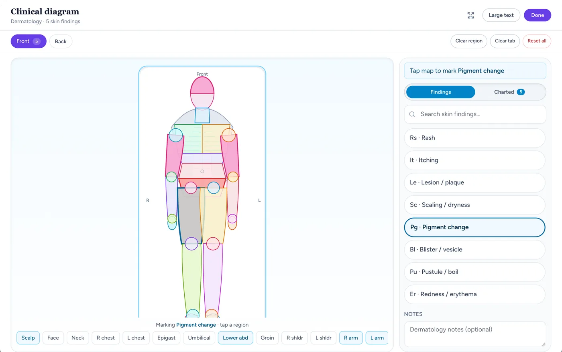Toggle the L arm region chip
The width and height of the screenshot is (562, 352).
pyautogui.click(x=377, y=338)
